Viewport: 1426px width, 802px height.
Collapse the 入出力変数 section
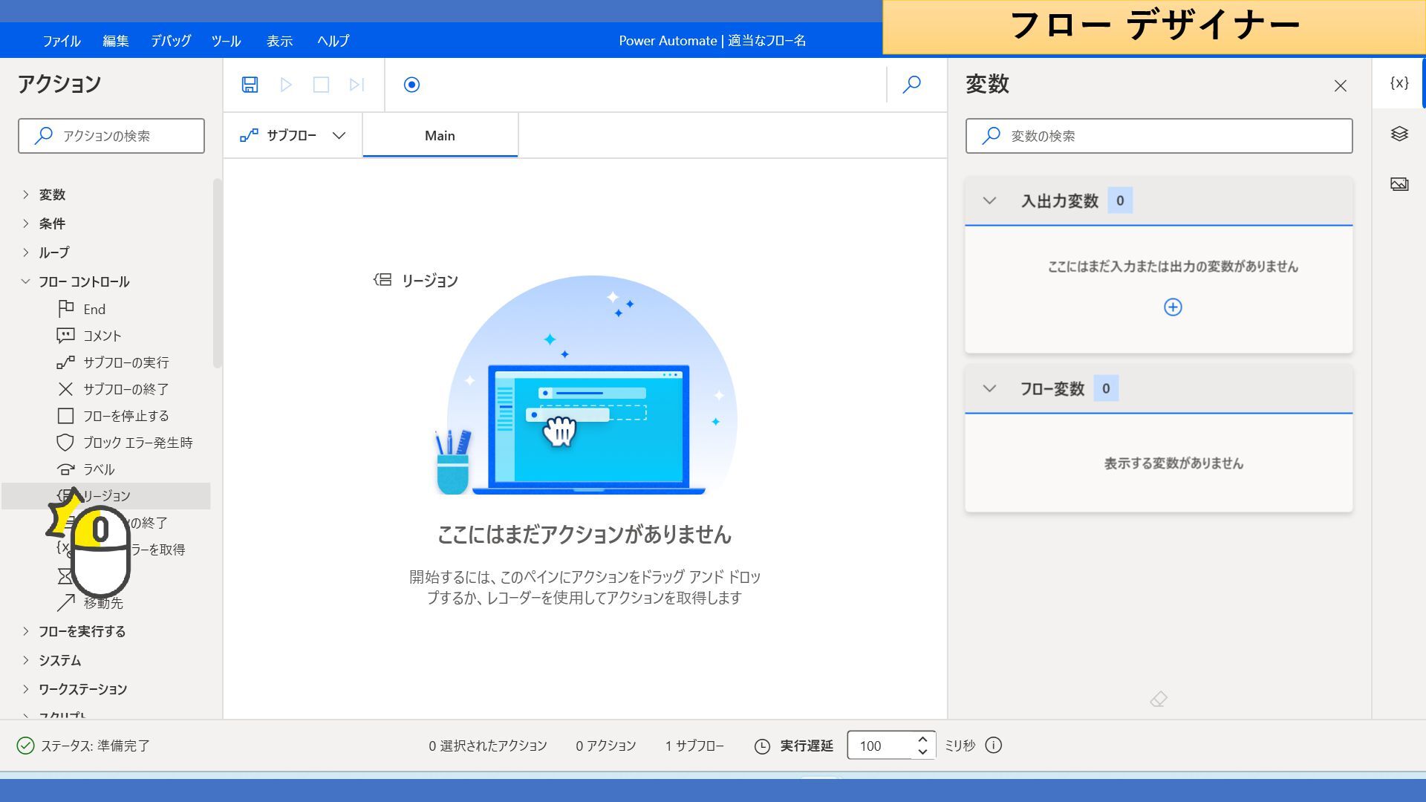[989, 200]
